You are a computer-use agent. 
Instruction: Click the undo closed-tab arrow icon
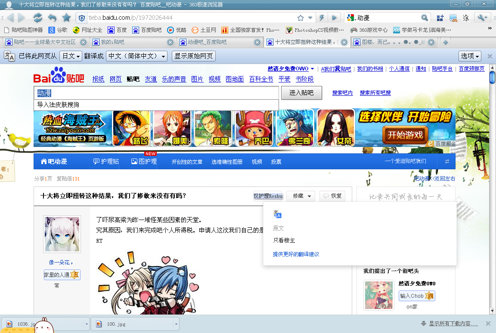coord(52,18)
